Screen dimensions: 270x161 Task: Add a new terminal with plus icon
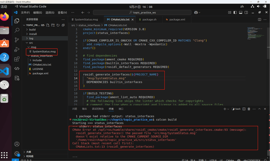(x=225, y=109)
